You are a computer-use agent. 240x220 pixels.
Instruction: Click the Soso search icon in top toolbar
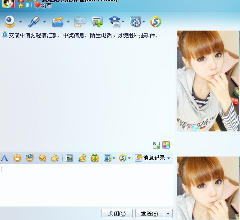[x=156, y=22]
